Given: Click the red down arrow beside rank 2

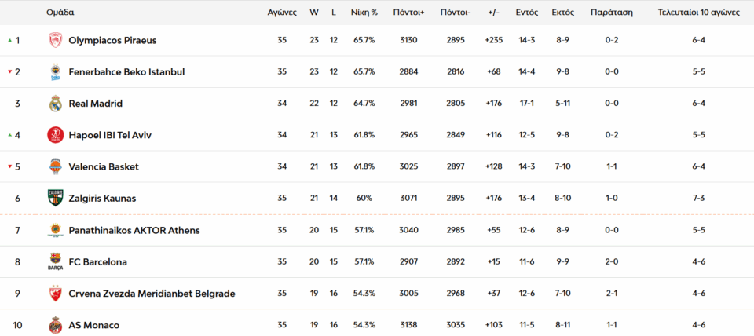Looking at the screenshot, I should tap(9, 71).
